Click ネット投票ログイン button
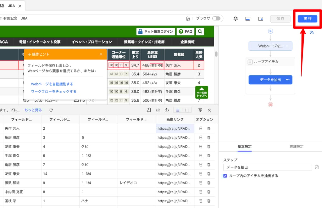This screenshot has width=322, height=208. pyautogui.click(x=156, y=31)
